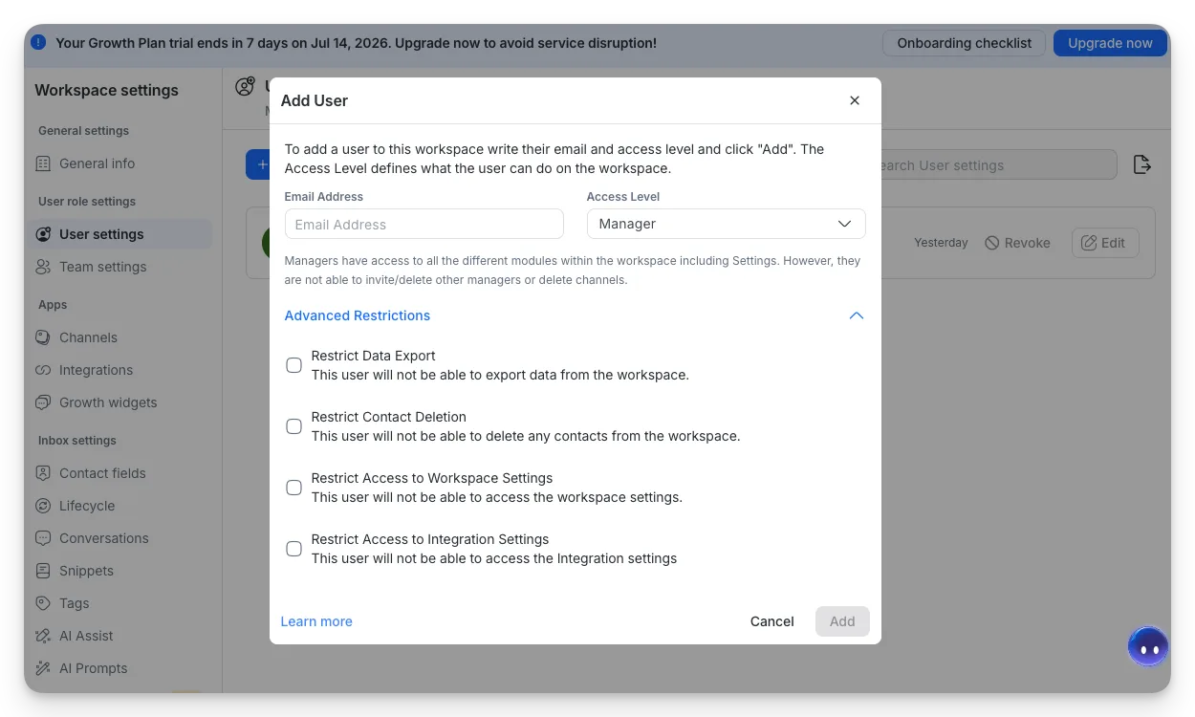
Task: Open the AI assistant chat bubble icon
Action: (1147, 647)
